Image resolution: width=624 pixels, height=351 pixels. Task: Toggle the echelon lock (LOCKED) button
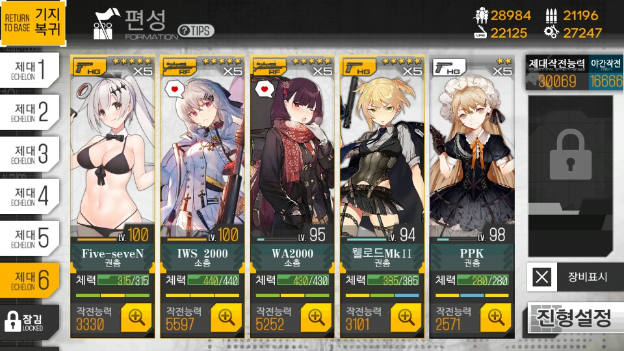[29, 322]
